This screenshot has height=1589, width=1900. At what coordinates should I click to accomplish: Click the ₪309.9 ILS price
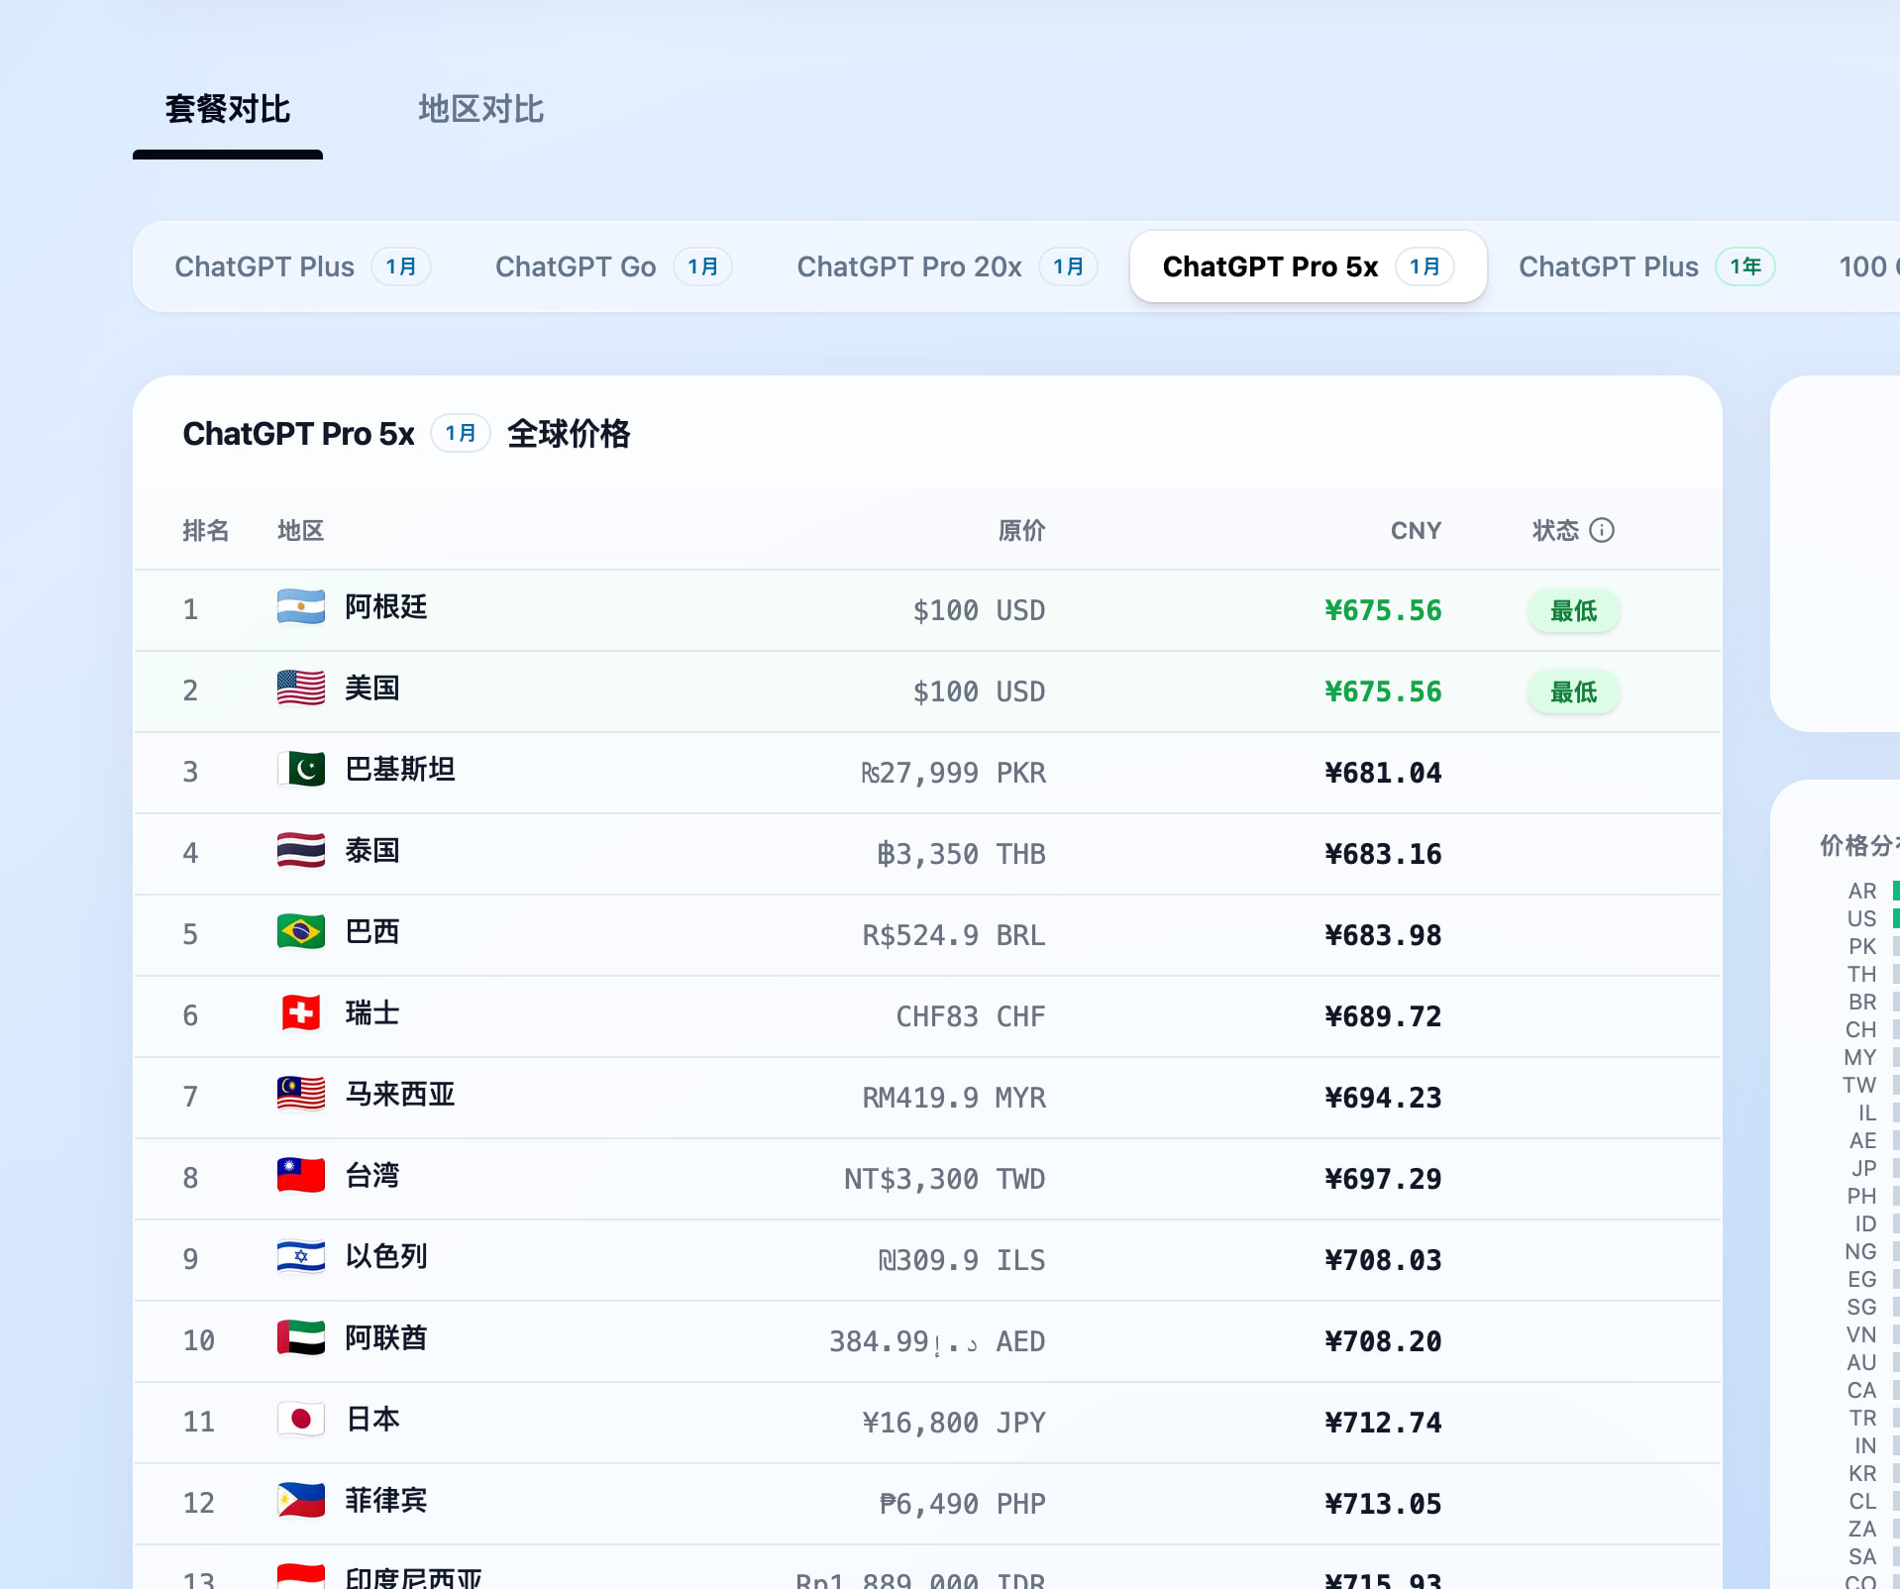coord(961,1260)
